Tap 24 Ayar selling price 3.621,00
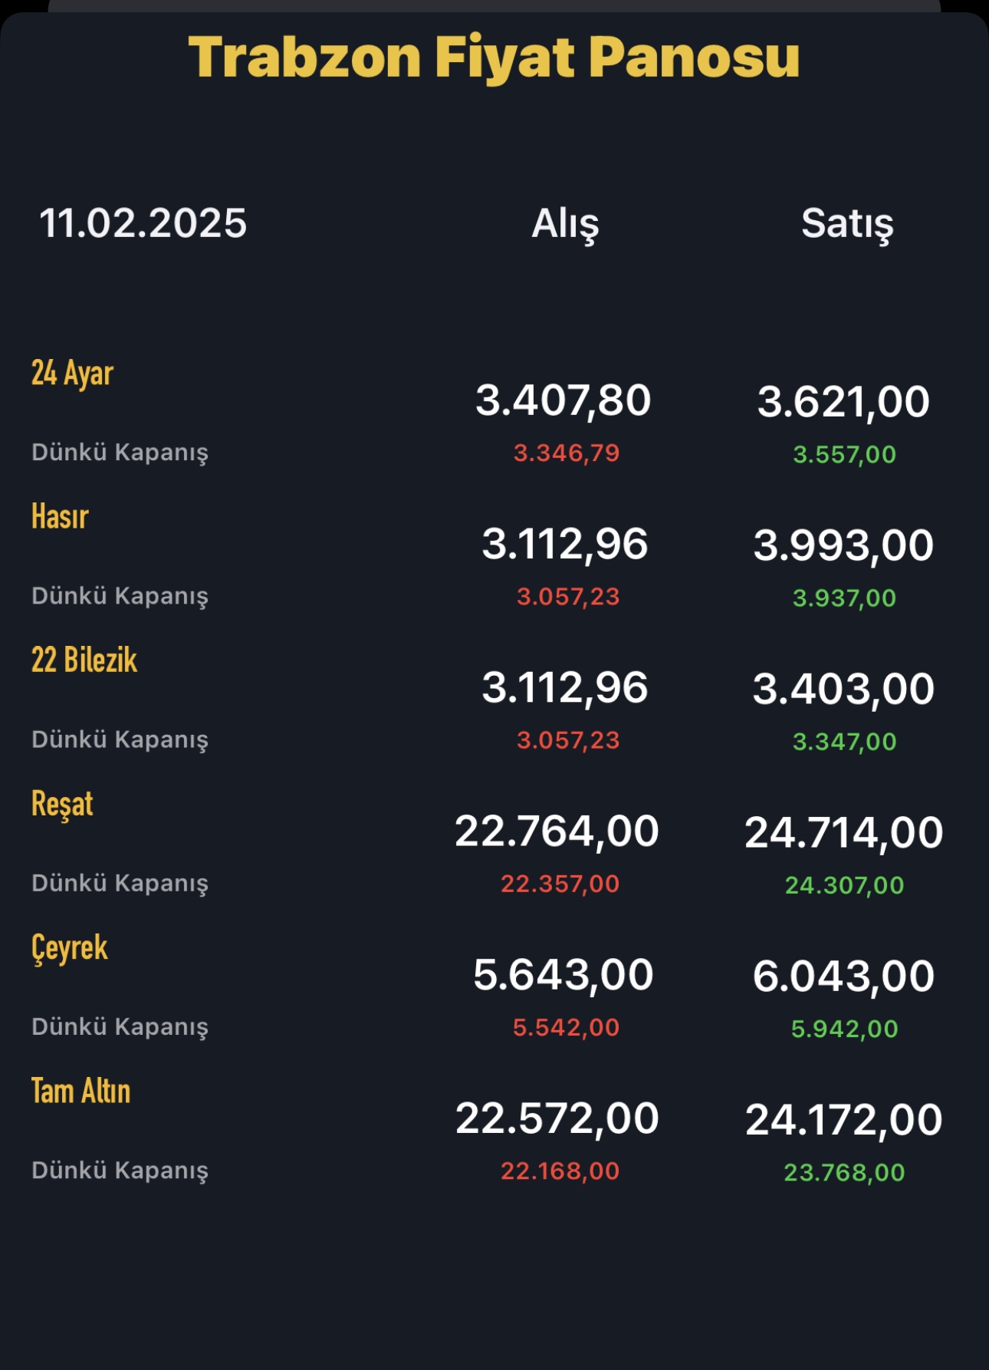Screen dimensions: 989x1370 tap(843, 403)
